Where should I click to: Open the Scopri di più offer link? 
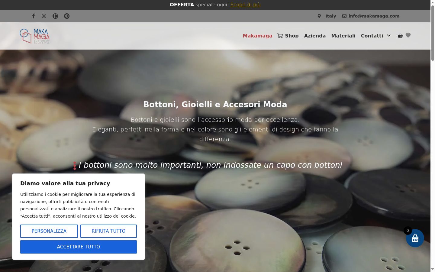pos(246,5)
